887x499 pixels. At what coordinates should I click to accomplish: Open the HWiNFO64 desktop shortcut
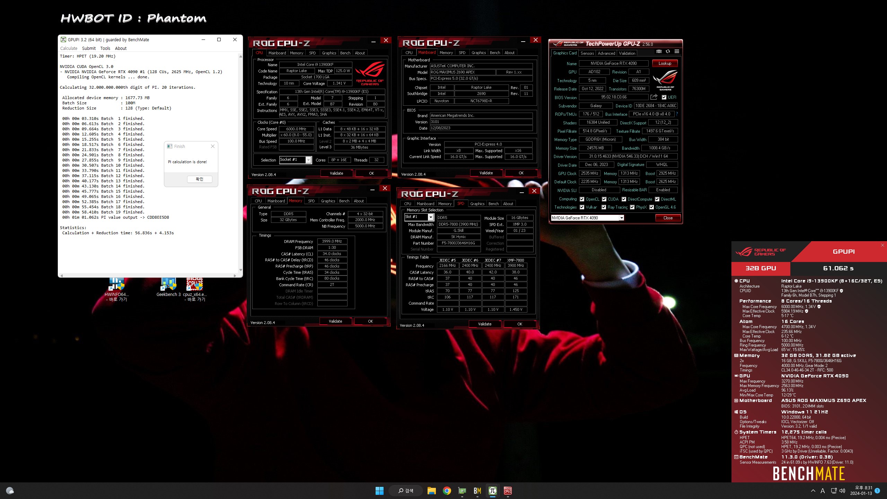[117, 289]
